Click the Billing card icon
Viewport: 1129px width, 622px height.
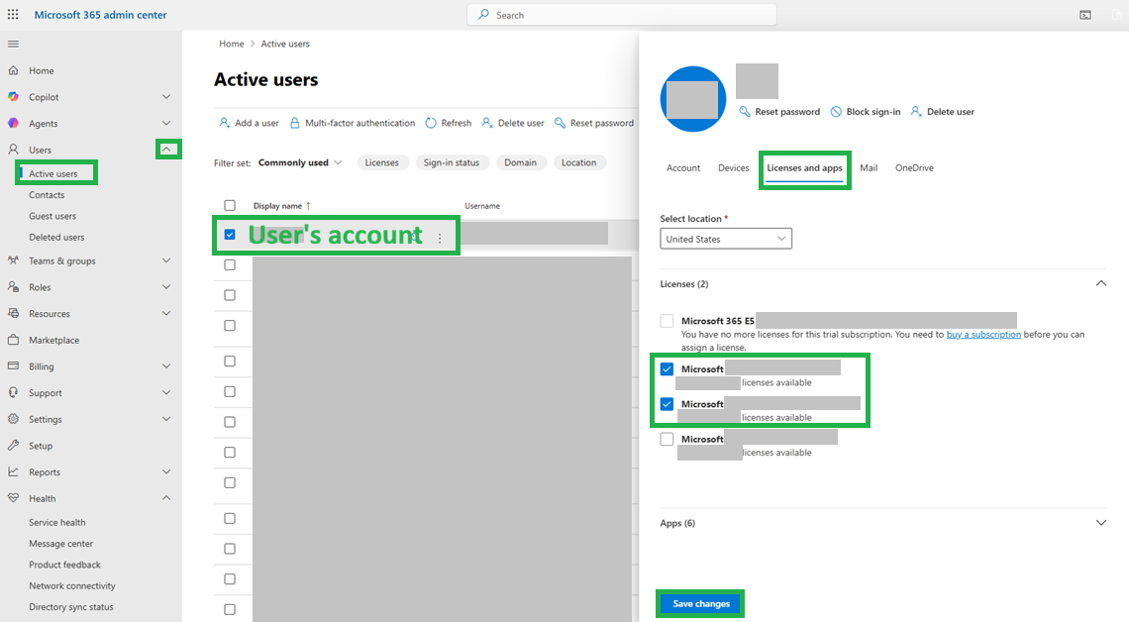tap(13, 365)
